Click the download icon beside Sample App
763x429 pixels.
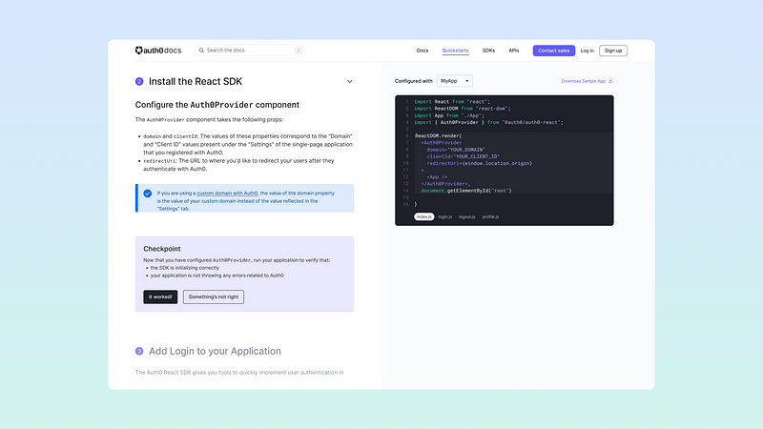pyautogui.click(x=610, y=81)
